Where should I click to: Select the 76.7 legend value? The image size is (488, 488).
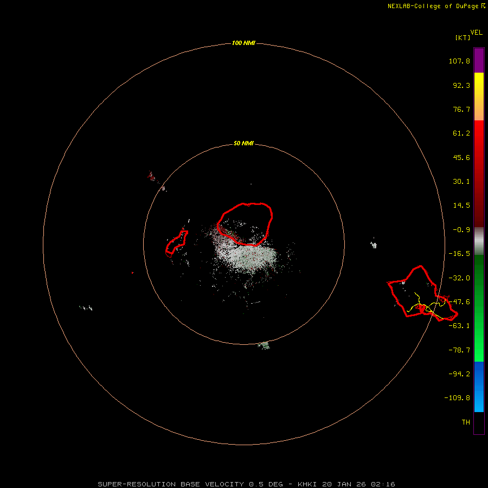click(x=461, y=109)
